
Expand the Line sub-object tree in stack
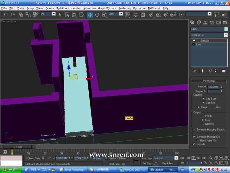[x=193, y=44]
